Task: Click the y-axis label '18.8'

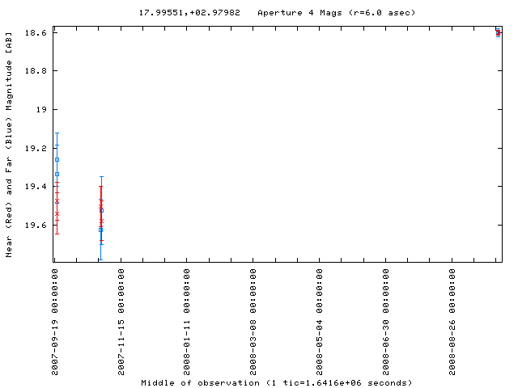Action: [x=36, y=70]
